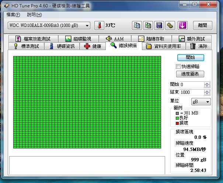Image resolution: width=223 pixels, height=183 pixels.
Task: Click the gray 381 MB legend swatch
Action: [177, 113]
